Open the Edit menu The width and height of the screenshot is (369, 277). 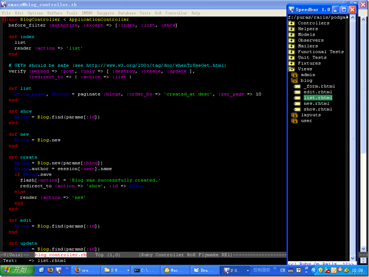[19, 13]
